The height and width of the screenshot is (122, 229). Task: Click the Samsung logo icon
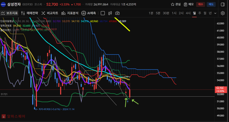pyautogui.click(x=3, y=4)
